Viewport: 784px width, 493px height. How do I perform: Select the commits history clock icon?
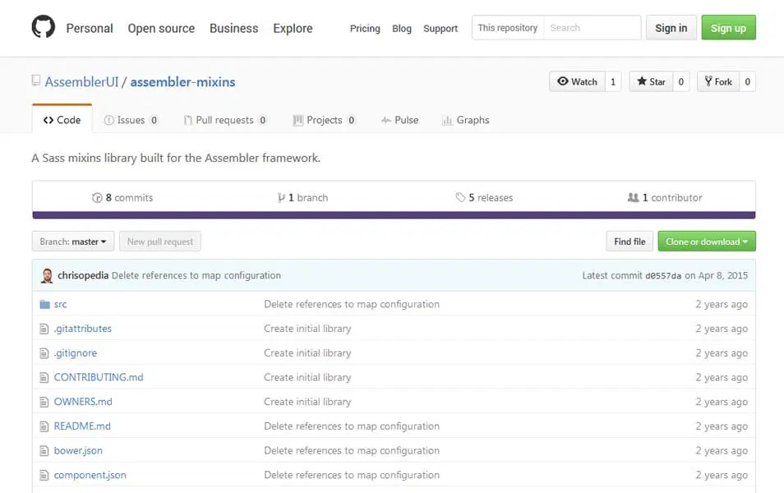97,198
